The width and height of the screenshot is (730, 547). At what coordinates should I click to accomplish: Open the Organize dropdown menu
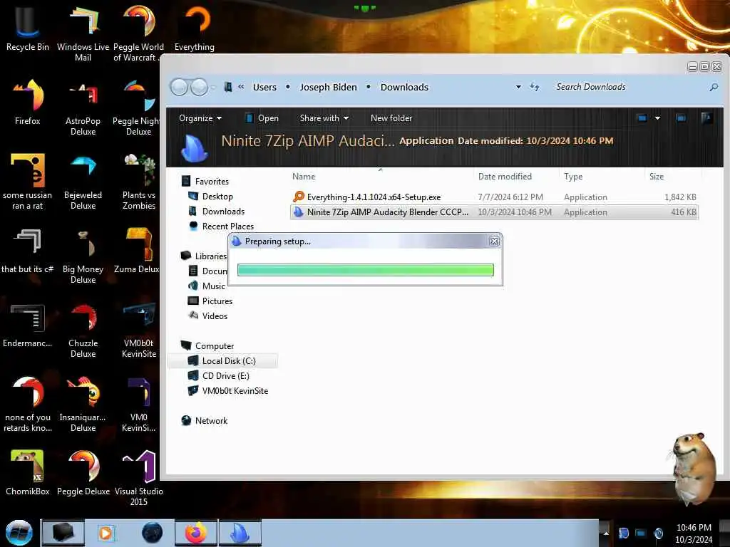(200, 118)
